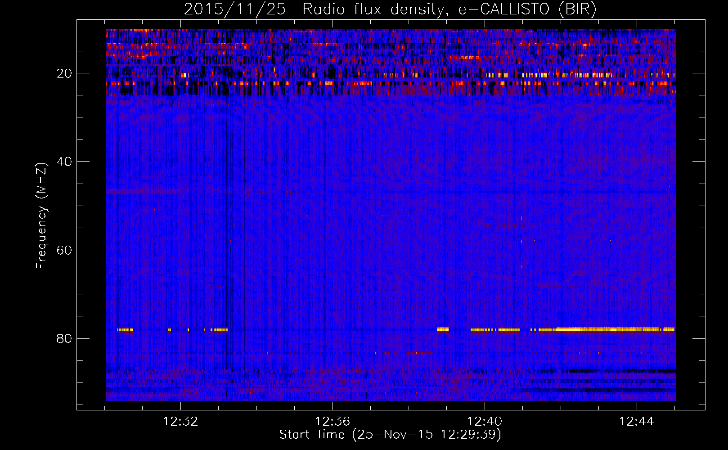Click the 60 MHz frequency tick label
728x450 pixels.
[x=64, y=250]
